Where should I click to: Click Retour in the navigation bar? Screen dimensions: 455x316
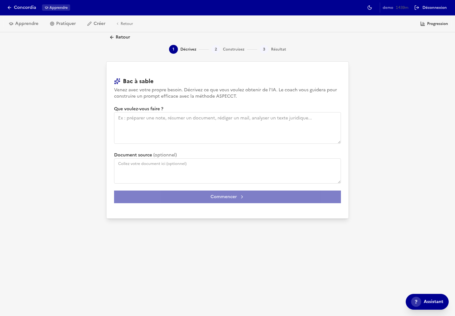pos(125,24)
